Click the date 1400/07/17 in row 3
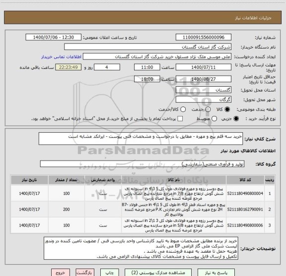The height and width of the screenshot is (276, 286). tap(29, 225)
